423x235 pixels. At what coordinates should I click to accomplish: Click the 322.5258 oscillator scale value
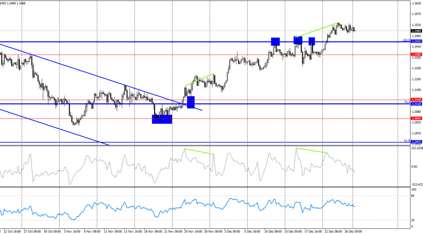coord(417,148)
